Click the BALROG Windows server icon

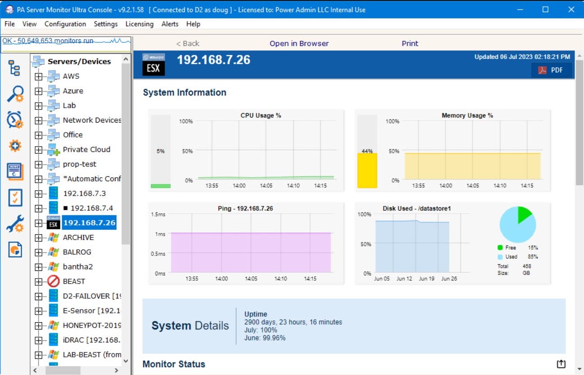pyautogui.click(x=54, y=252)
